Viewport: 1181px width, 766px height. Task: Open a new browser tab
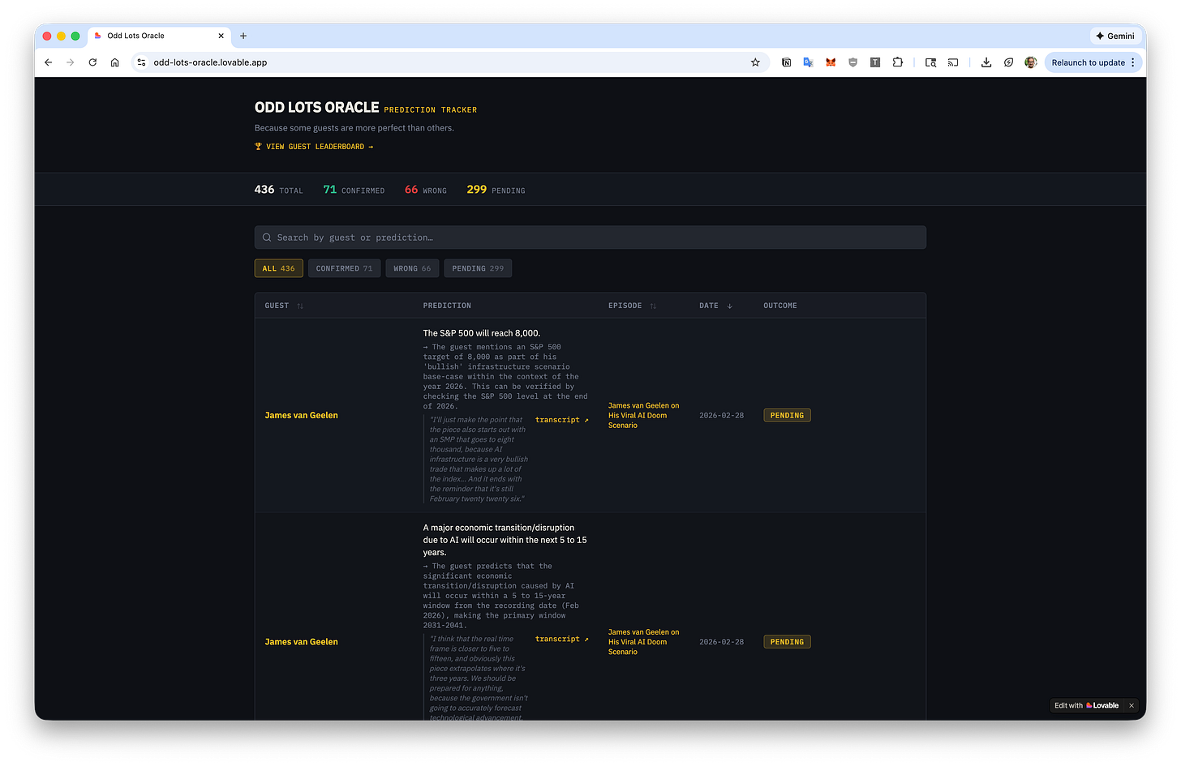pyautogui.click(x=243, y=36)
